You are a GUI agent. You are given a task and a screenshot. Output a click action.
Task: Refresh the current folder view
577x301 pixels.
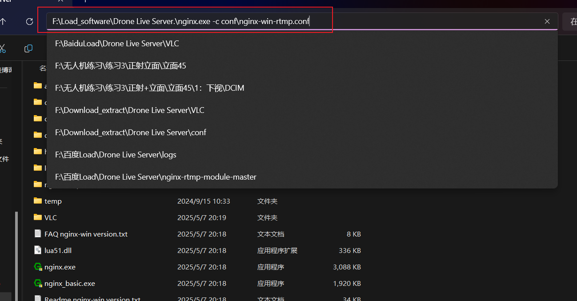click(30, 21)
